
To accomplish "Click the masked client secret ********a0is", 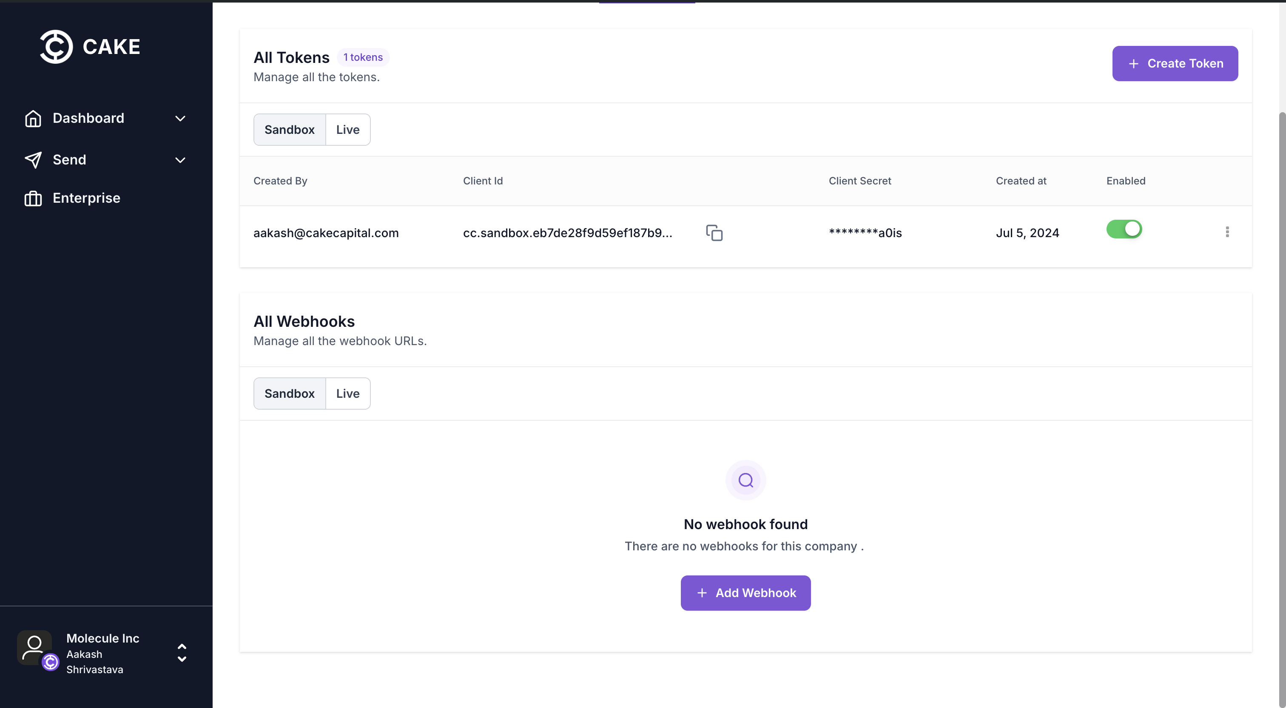I will 865,233.
